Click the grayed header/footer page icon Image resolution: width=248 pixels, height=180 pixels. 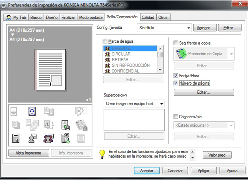point(81,138)
